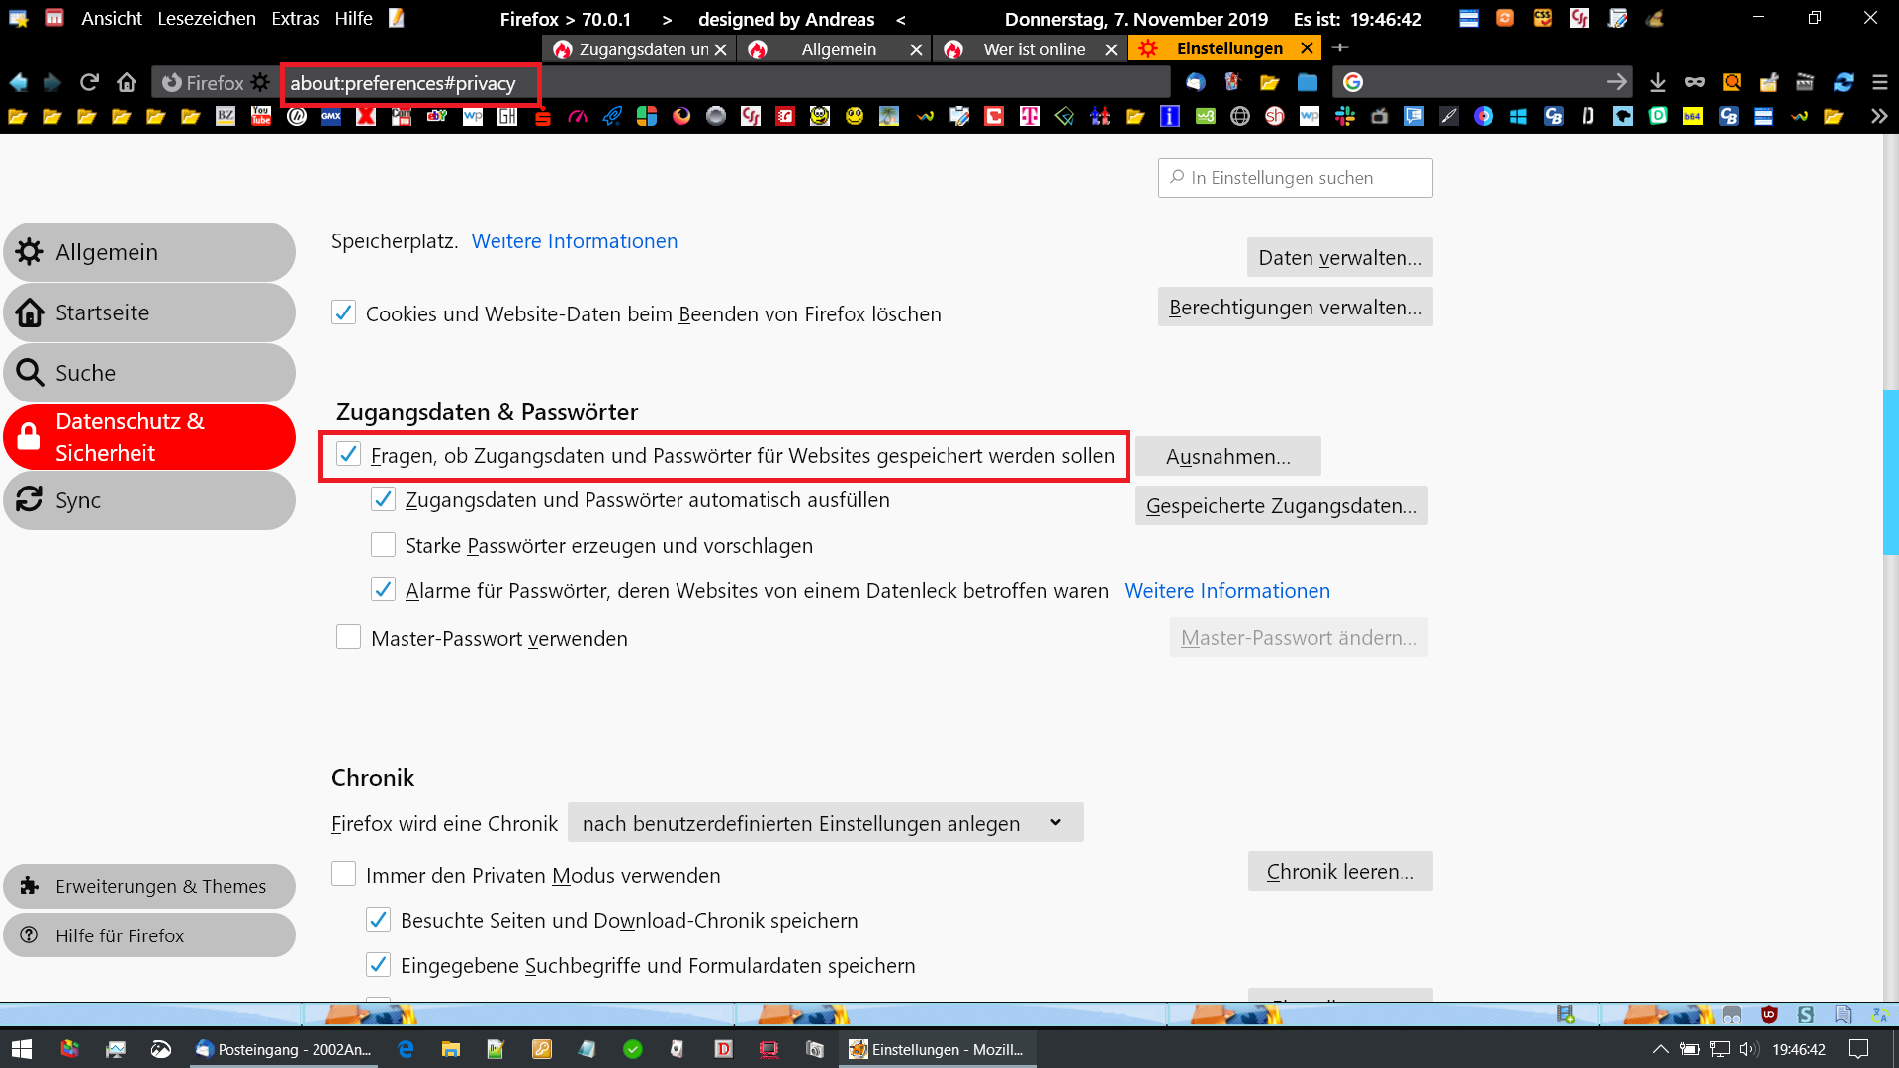
Task: Click the Telekom T bookmark icon
Action: 1030,116
